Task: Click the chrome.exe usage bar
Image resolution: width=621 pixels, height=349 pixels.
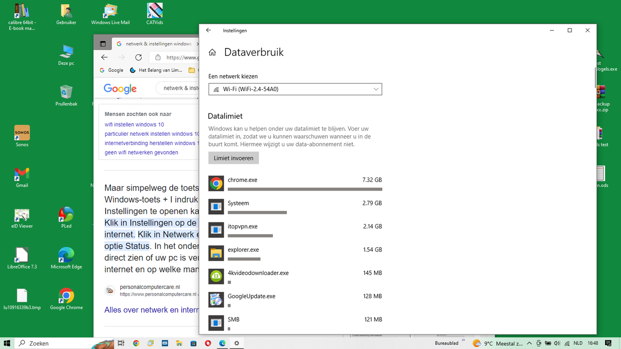Action: click(x=305, y=189)
